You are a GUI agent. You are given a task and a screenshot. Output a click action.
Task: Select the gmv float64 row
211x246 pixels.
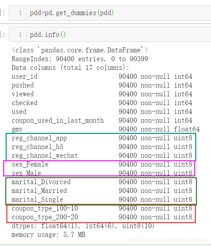click(x=106, y=129)
